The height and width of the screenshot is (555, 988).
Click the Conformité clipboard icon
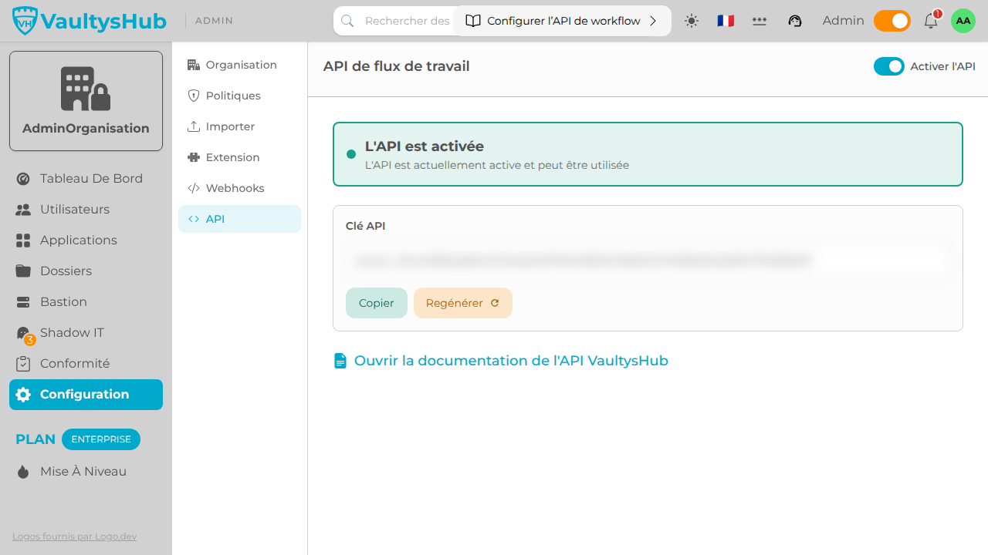click(x=23, y=363)
